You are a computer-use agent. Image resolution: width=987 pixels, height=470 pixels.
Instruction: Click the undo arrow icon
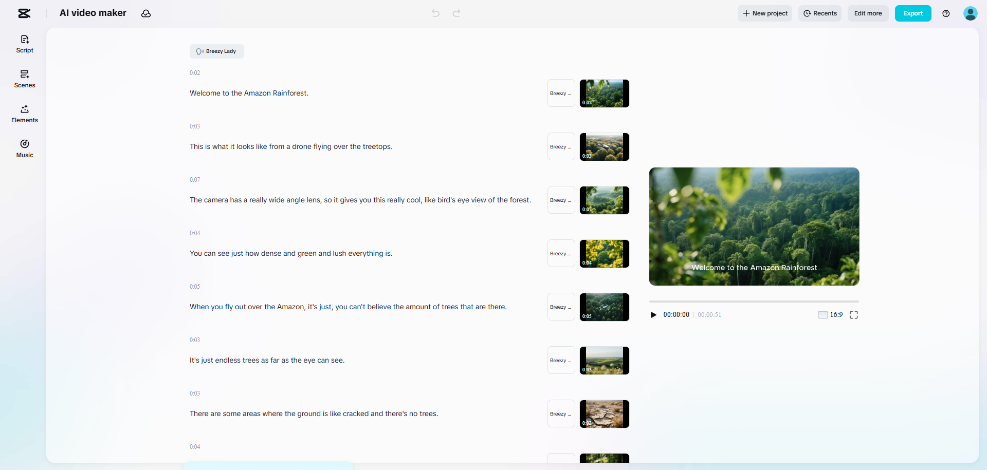pos(435,13)
